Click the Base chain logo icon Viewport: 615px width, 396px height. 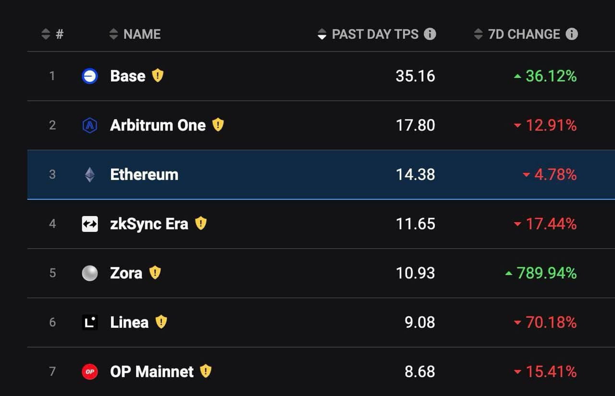point(90,76)
